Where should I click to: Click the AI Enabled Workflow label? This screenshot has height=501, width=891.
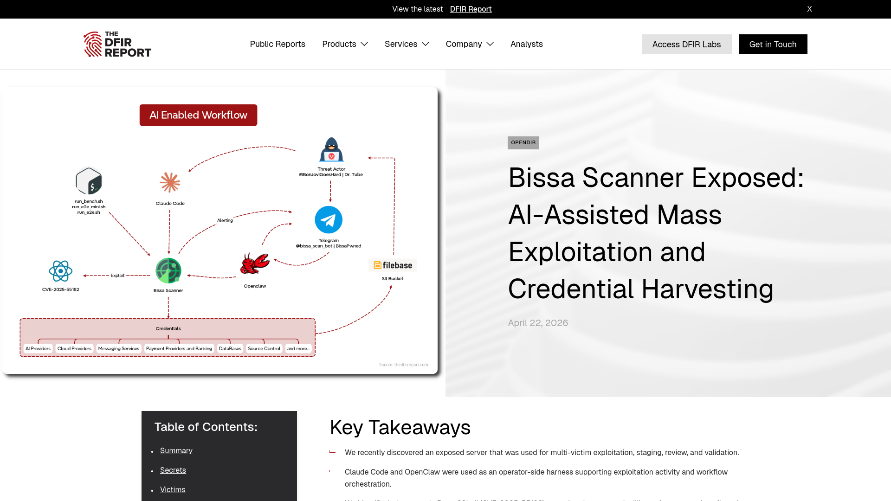[x=198, y=115]
